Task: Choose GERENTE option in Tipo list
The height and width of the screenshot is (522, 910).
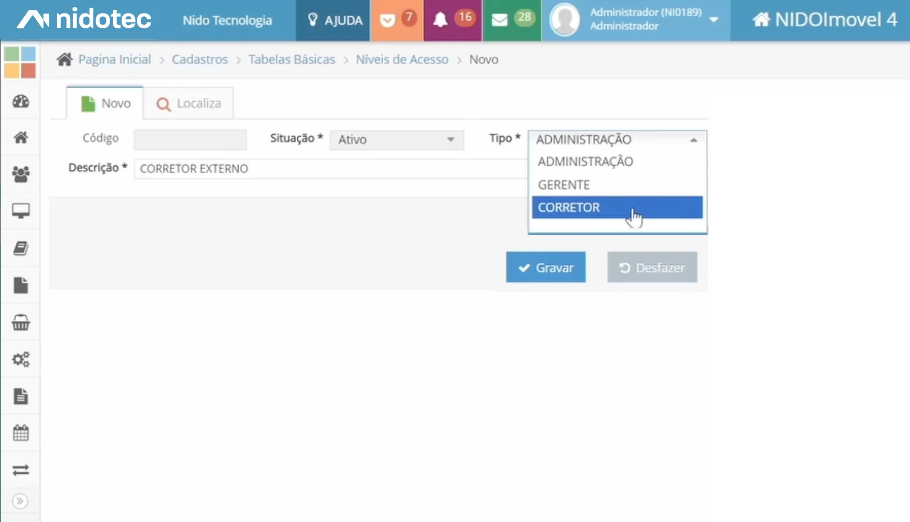Action: [617, 185]
